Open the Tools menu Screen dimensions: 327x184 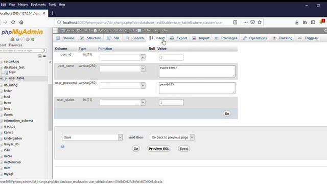pos(52,5)
